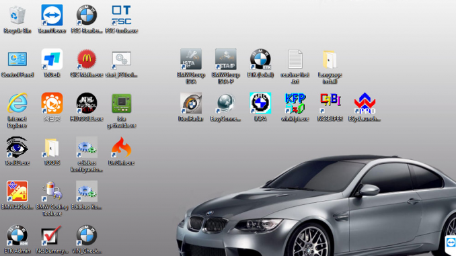Select the NCSEXPER shortcut
Image resolution: width=456 pixels, height=256 pixels.
coord(330,103)
